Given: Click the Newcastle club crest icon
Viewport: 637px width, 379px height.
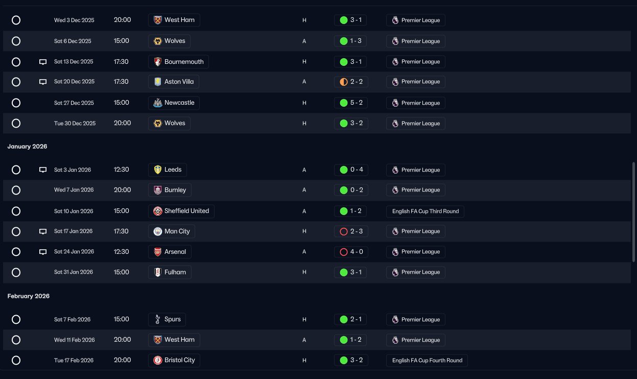Looking at the screenshot, I should tap(158, 103).
